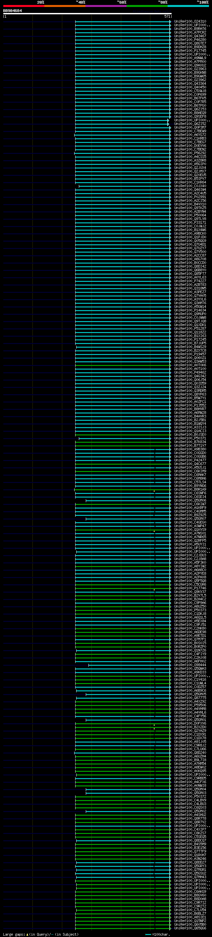Open hit UniRef100_B9RAT6
The width and height of the screenshot is (212, 937).
coord(190,29)
